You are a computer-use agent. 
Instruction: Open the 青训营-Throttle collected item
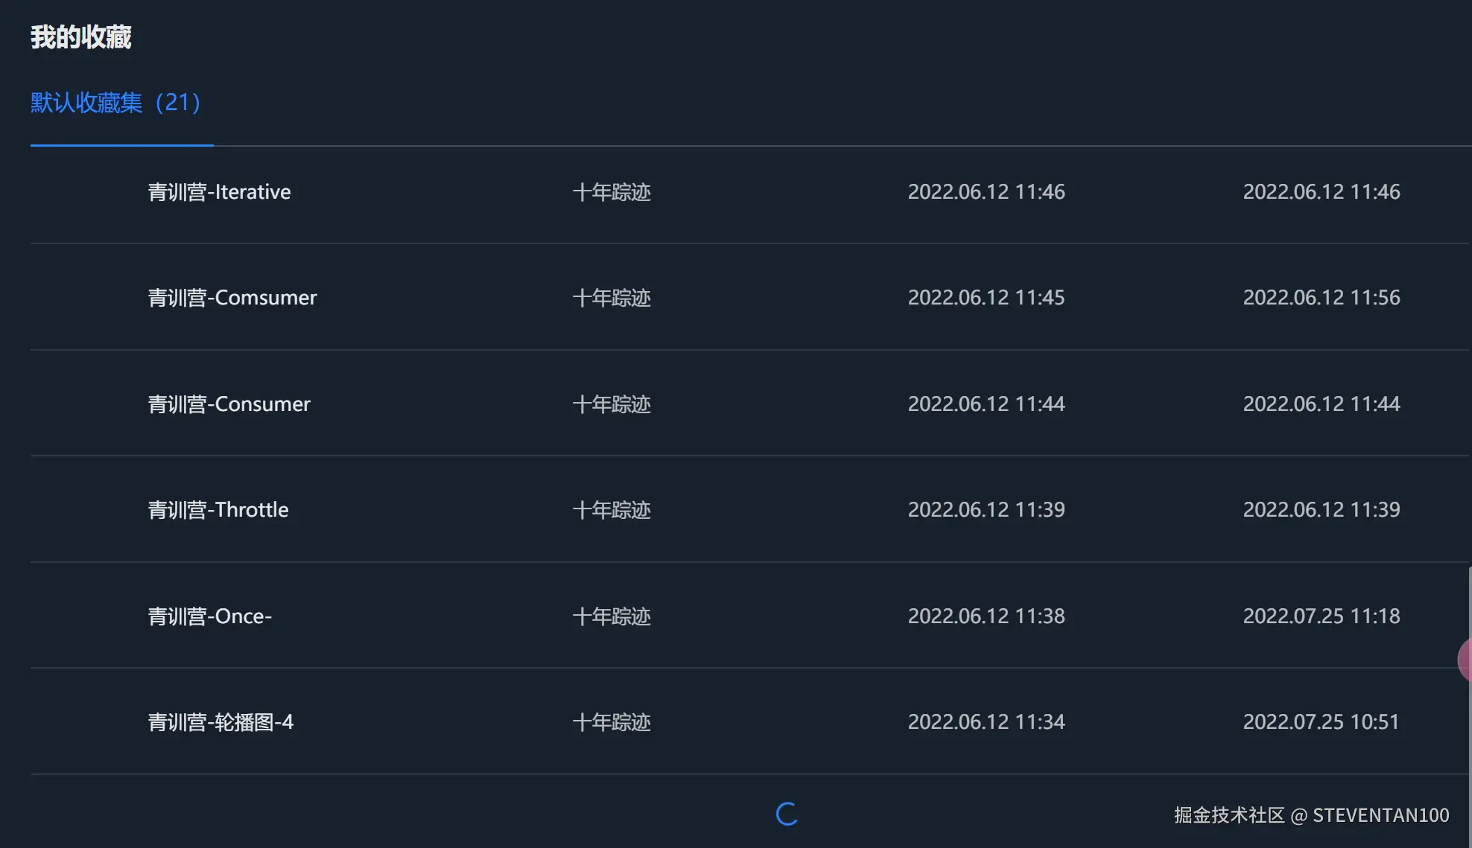click(x=218, y=509)
